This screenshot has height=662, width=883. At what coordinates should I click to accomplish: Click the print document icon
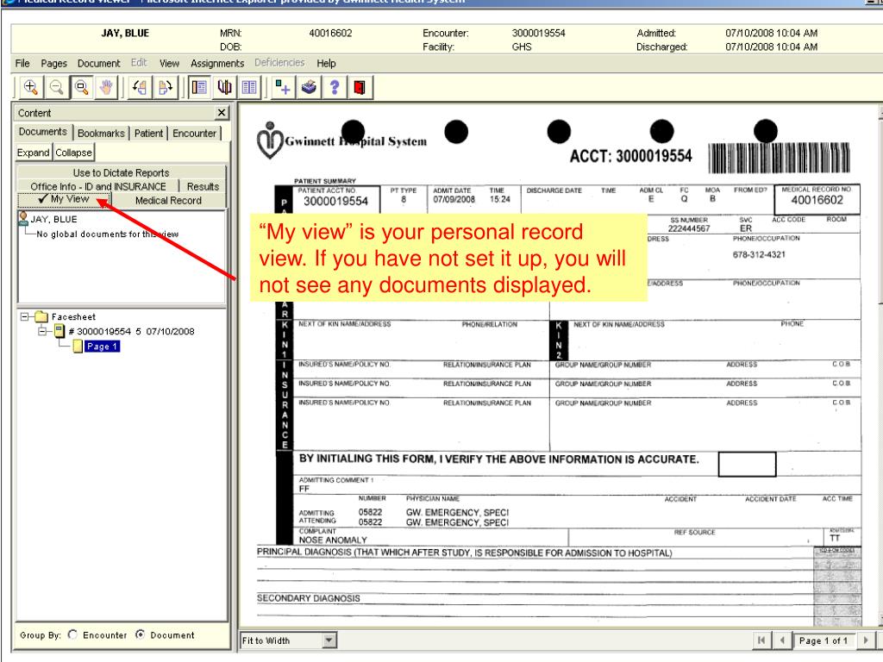(309, 87)
